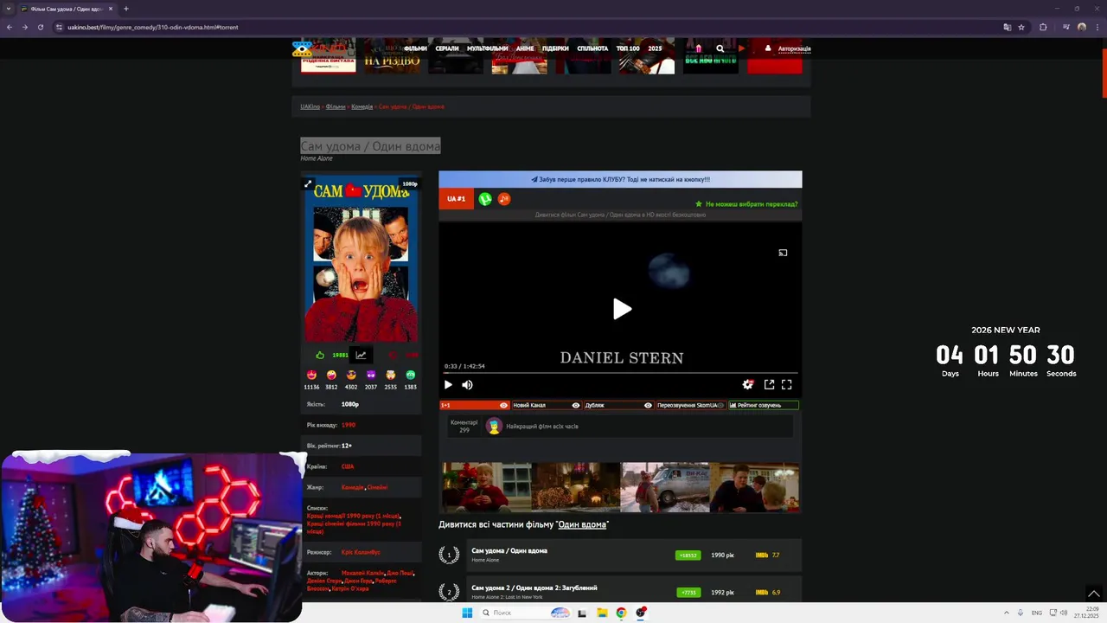Open the АНІМЕ menu item

point(525,48)
